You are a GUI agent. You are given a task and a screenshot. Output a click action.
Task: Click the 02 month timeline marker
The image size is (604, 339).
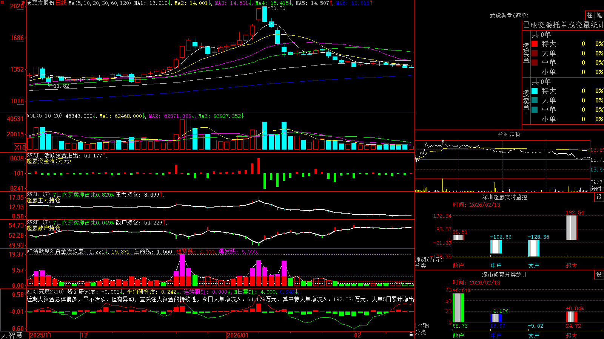pos(357,335)
